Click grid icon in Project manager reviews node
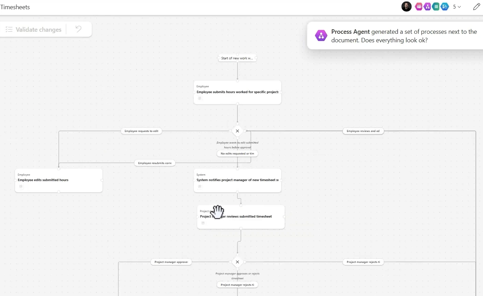Image resolution: width=483 pixels, height=296 pixels. (203, 223)
